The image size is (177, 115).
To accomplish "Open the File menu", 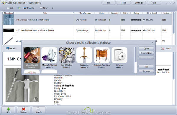I will [109, 3].
